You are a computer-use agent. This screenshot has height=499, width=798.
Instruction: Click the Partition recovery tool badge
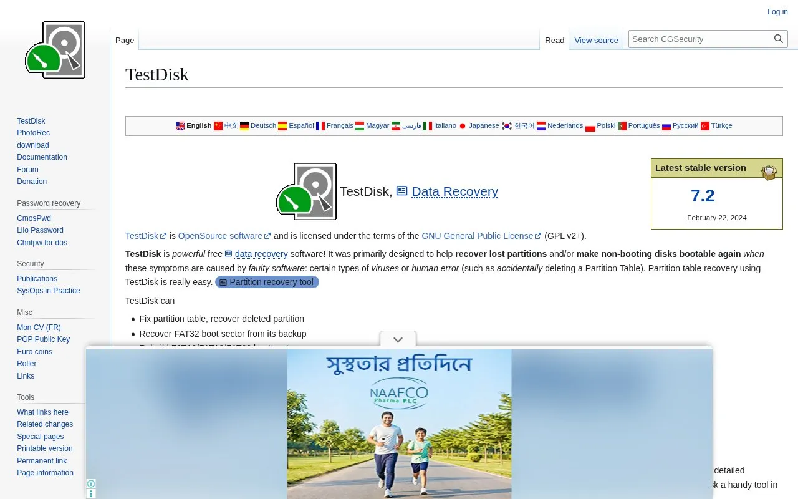click(x=267, y=282)
